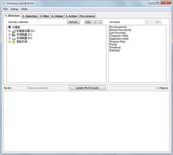Viewport: 173px width, 155px height.
Task: Close the Directory List & Print window
Action: click(x=166, y=2)
